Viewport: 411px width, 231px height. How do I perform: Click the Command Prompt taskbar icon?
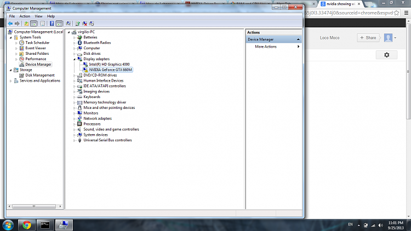[x=45, y=225]
